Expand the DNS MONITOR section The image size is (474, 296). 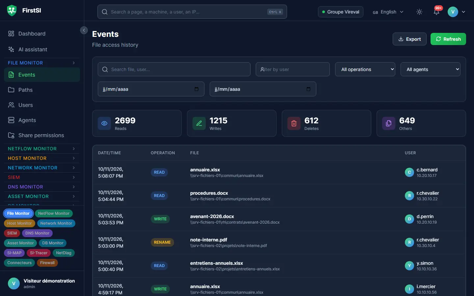[x=42, y=187]
